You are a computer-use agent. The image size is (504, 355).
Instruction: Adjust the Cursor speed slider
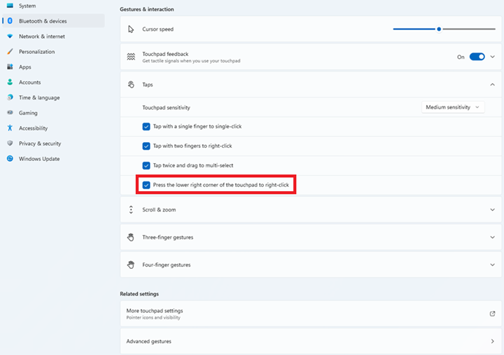point(439,29)
